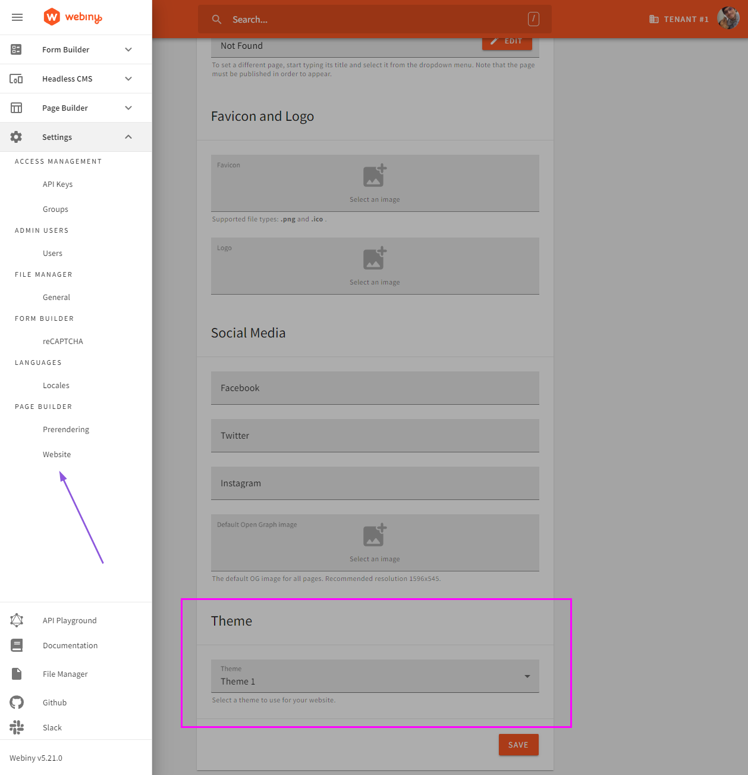The width and height of the screenshot is (748, 775).
Task: Go to API Keys settings
Action: click(58, 184)
